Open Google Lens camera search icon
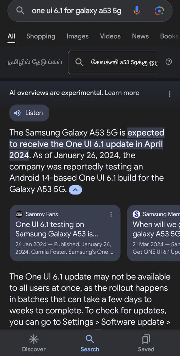Screen dimensions: 180x356 coord(159,11)
